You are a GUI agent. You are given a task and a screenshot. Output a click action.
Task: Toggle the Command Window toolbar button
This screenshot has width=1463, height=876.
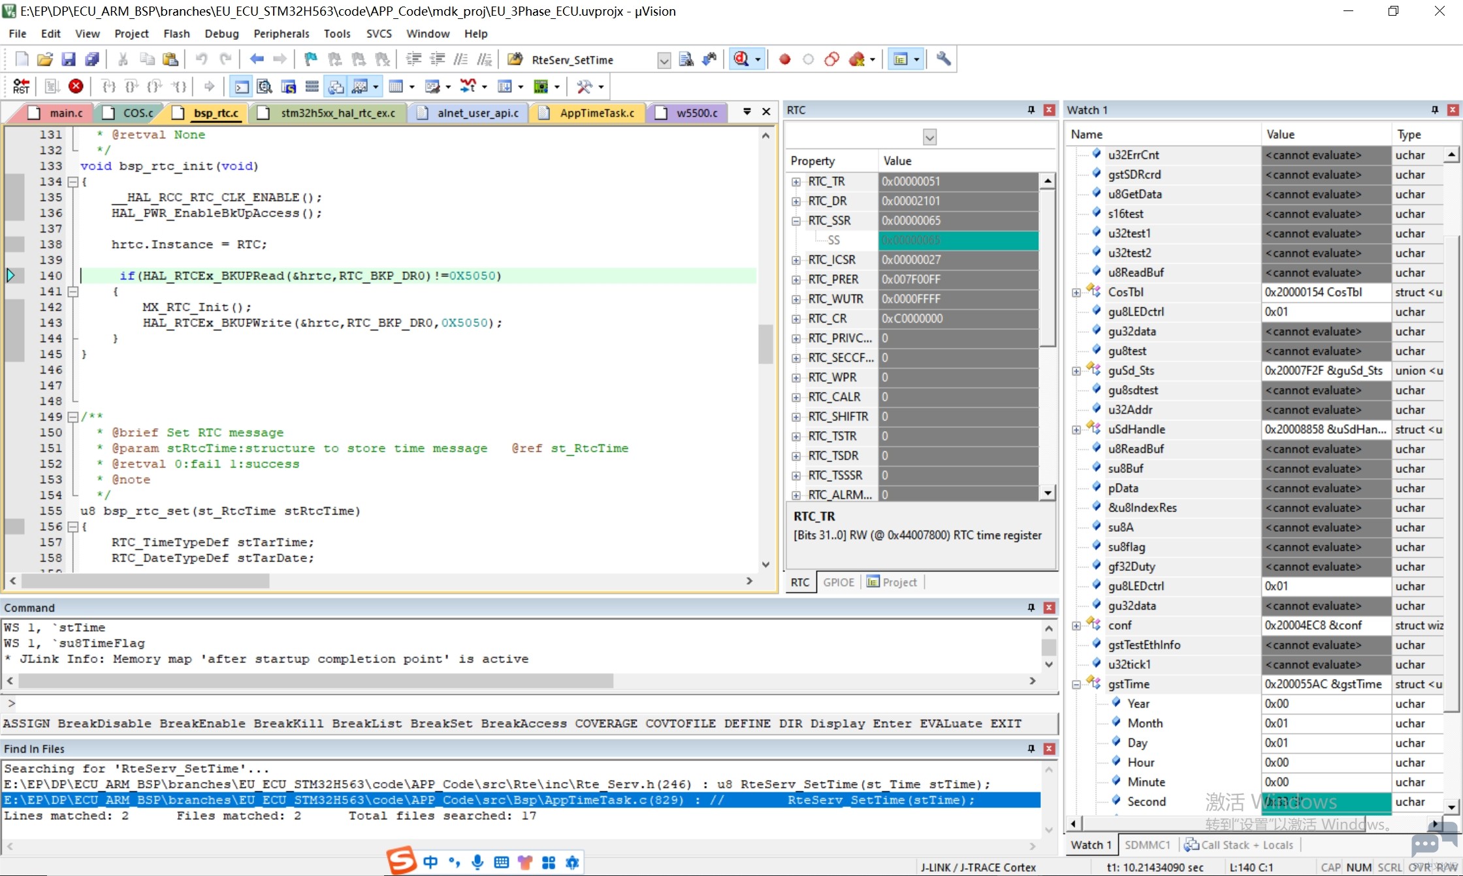tap(241, 86)
